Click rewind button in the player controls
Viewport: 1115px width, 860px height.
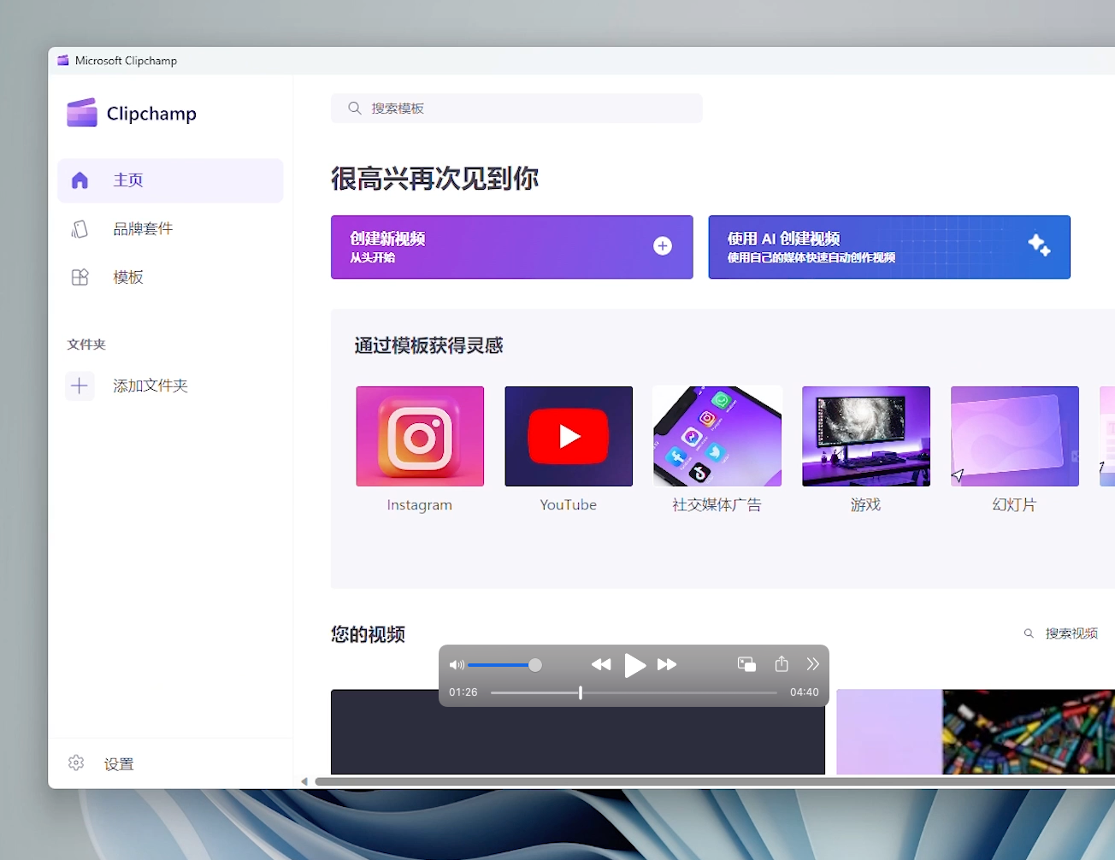[x=601, y=664]
